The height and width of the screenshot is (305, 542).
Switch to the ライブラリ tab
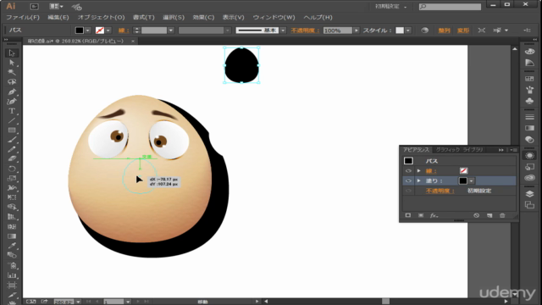(x=473, y=150)
